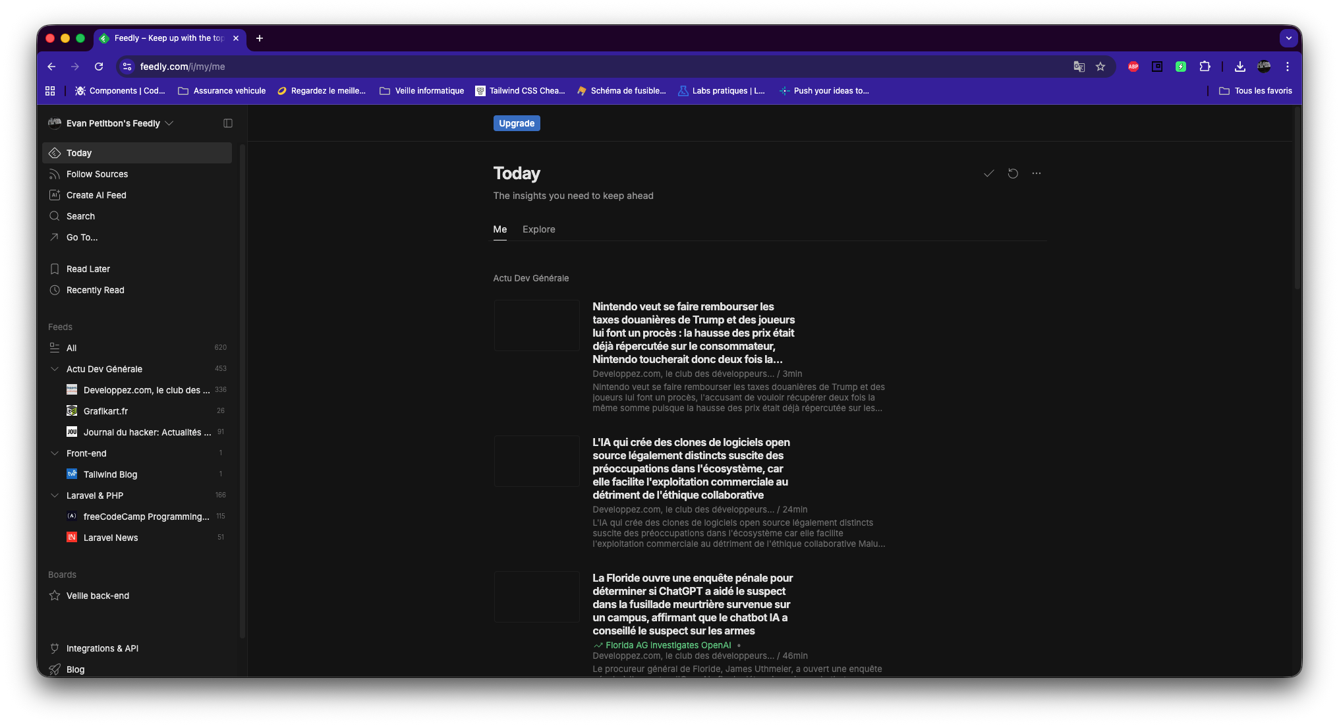Open the Nintendo taxes douanières article
Viewport: 1339px width, 726px height.
[693, 333]
